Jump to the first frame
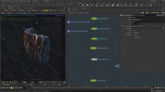This screenshot has width=165, height=92. pyautogui.click(x=2, y=88)
